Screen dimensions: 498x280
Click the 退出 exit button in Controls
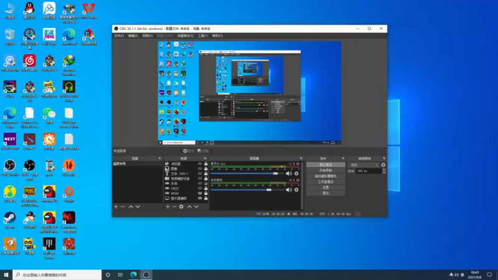(326, 194)
